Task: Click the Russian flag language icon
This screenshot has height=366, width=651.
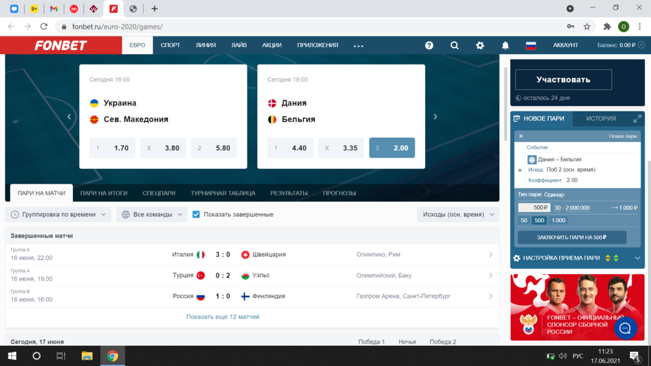Action: coord(531,46)
